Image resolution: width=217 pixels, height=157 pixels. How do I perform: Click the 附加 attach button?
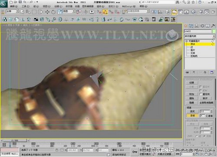pyautogui.click(x=192, y=94)
